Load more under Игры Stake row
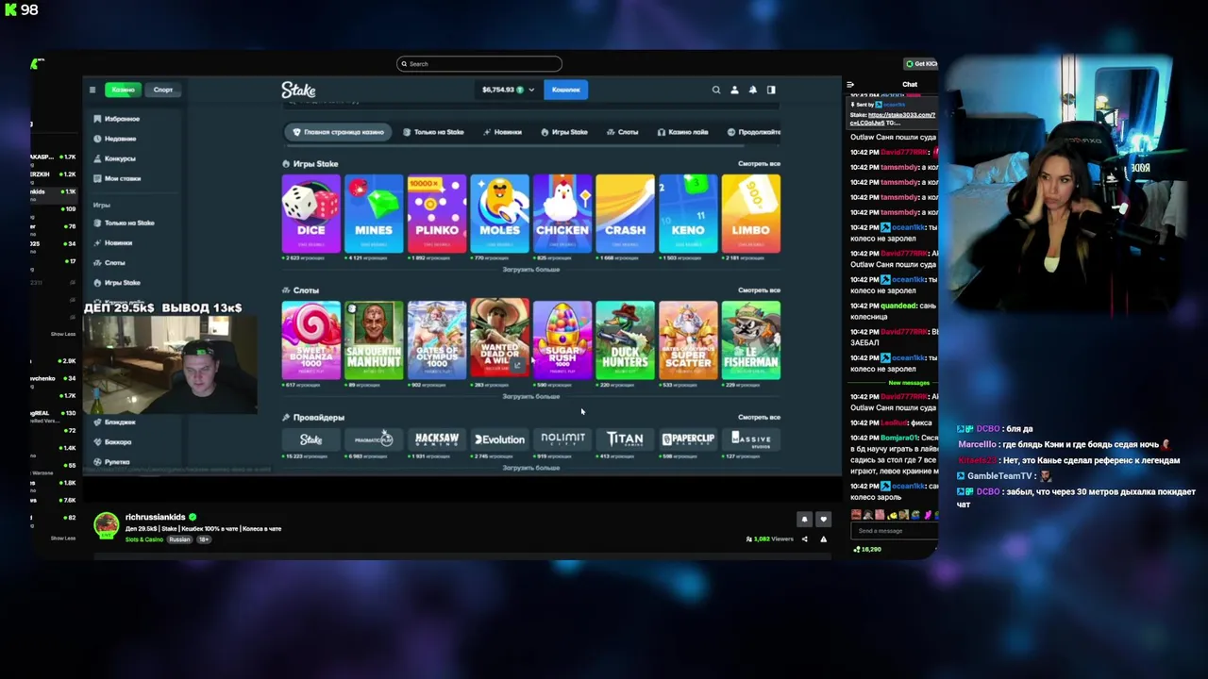Image resolution: width=1208 pixels, height=679 pixels. click(531, 270)
